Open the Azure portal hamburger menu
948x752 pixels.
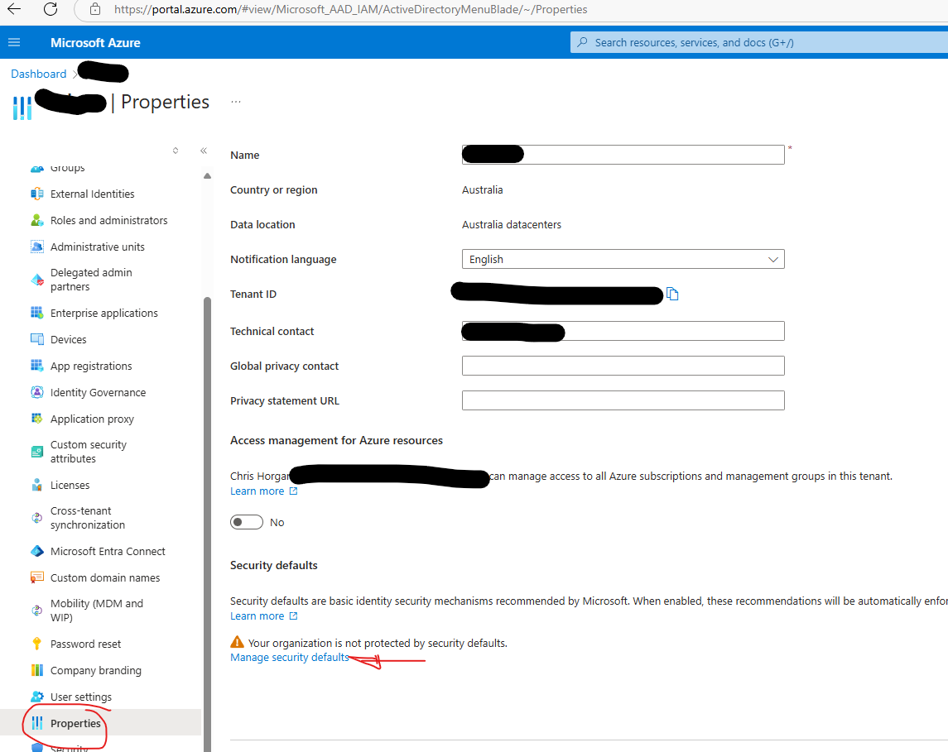click(14, 42)
